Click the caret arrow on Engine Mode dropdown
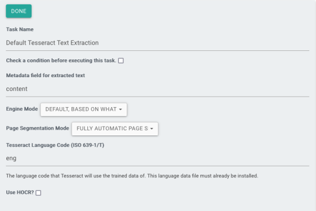Viewport: 316px width, 211px height. click(120, 109)
